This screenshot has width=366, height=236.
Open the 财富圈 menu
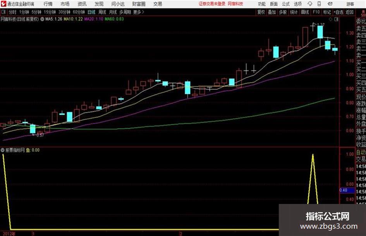tap(139, 4)
